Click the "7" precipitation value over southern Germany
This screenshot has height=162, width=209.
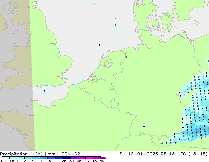coord(196,129)
